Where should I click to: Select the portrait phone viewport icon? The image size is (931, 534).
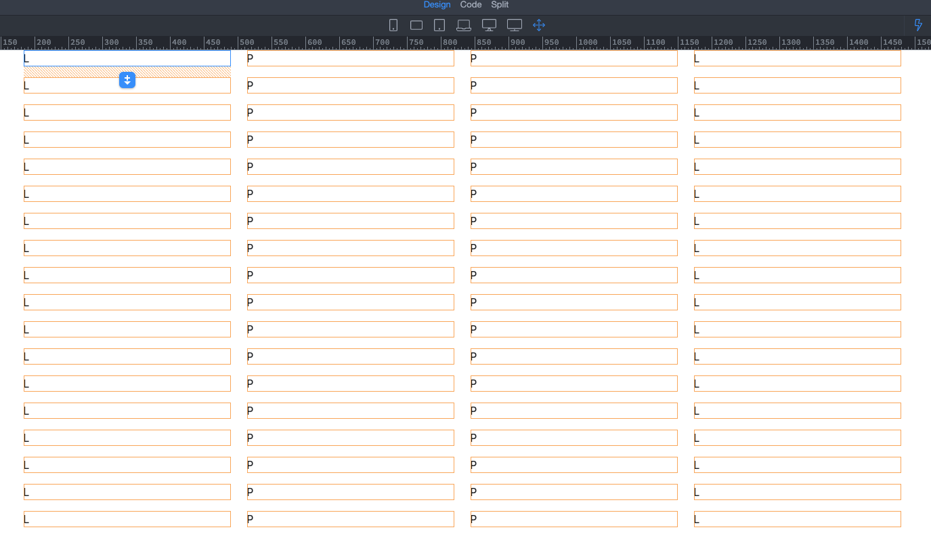(x=393, y=25)
